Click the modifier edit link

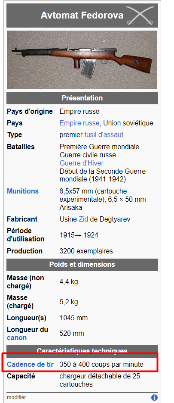tap(16, 397)
